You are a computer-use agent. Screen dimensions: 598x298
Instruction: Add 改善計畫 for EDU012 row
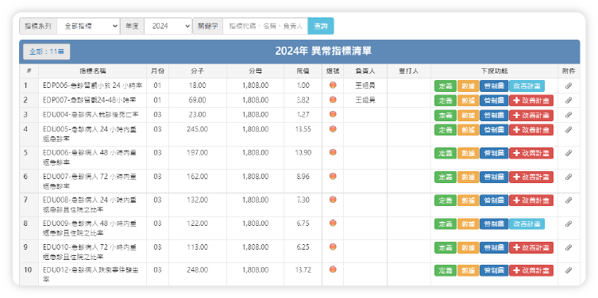click(531, 270)
